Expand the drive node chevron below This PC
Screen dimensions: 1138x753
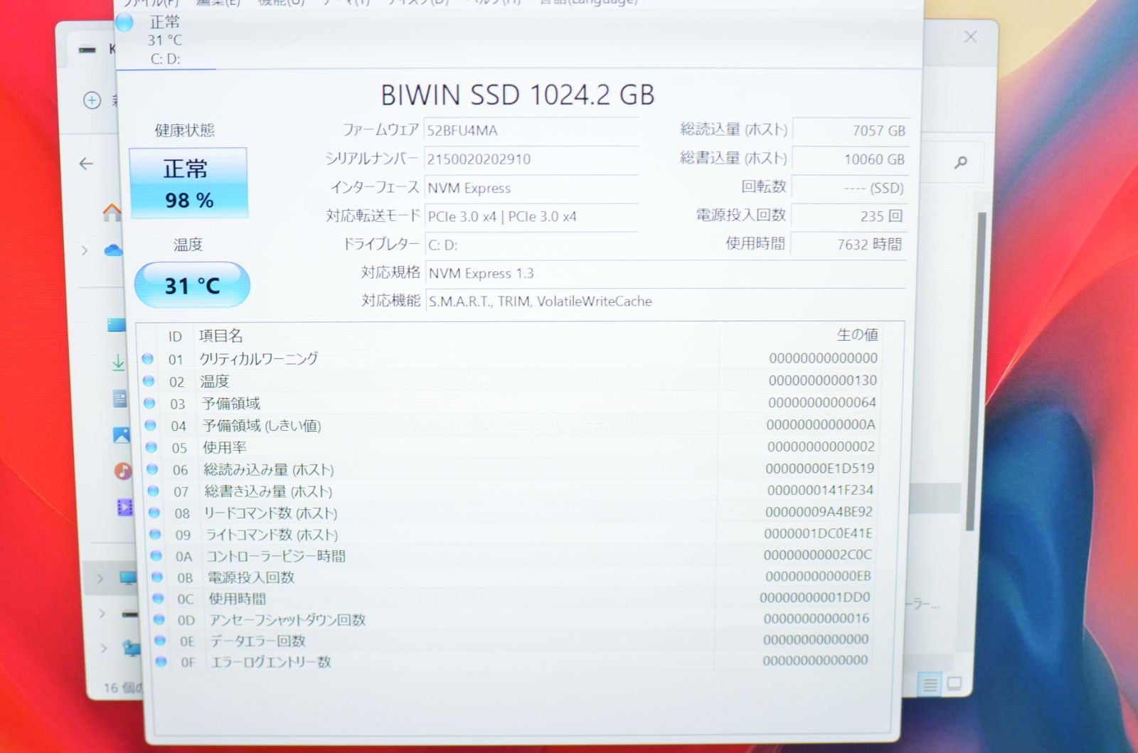point(102,613)
